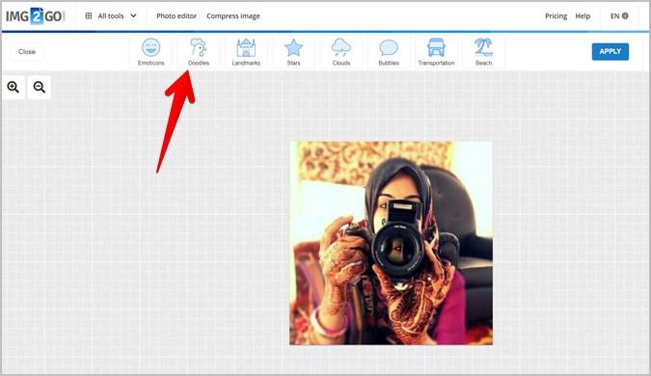Open the EN language selector
The height and width of the screenshot is (376, 651).
(x=619, y=15)
